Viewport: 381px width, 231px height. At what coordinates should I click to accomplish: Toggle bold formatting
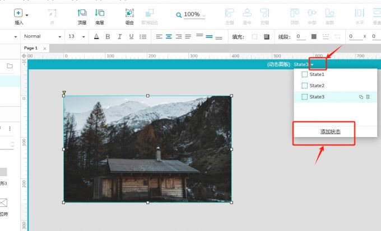click(108, 37)
